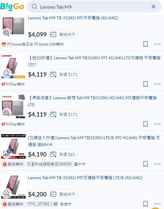This screenshot has width=164, height=209.
Task: Select the YTYL_STORE小舖 shop tag
Action: [42, 204]
